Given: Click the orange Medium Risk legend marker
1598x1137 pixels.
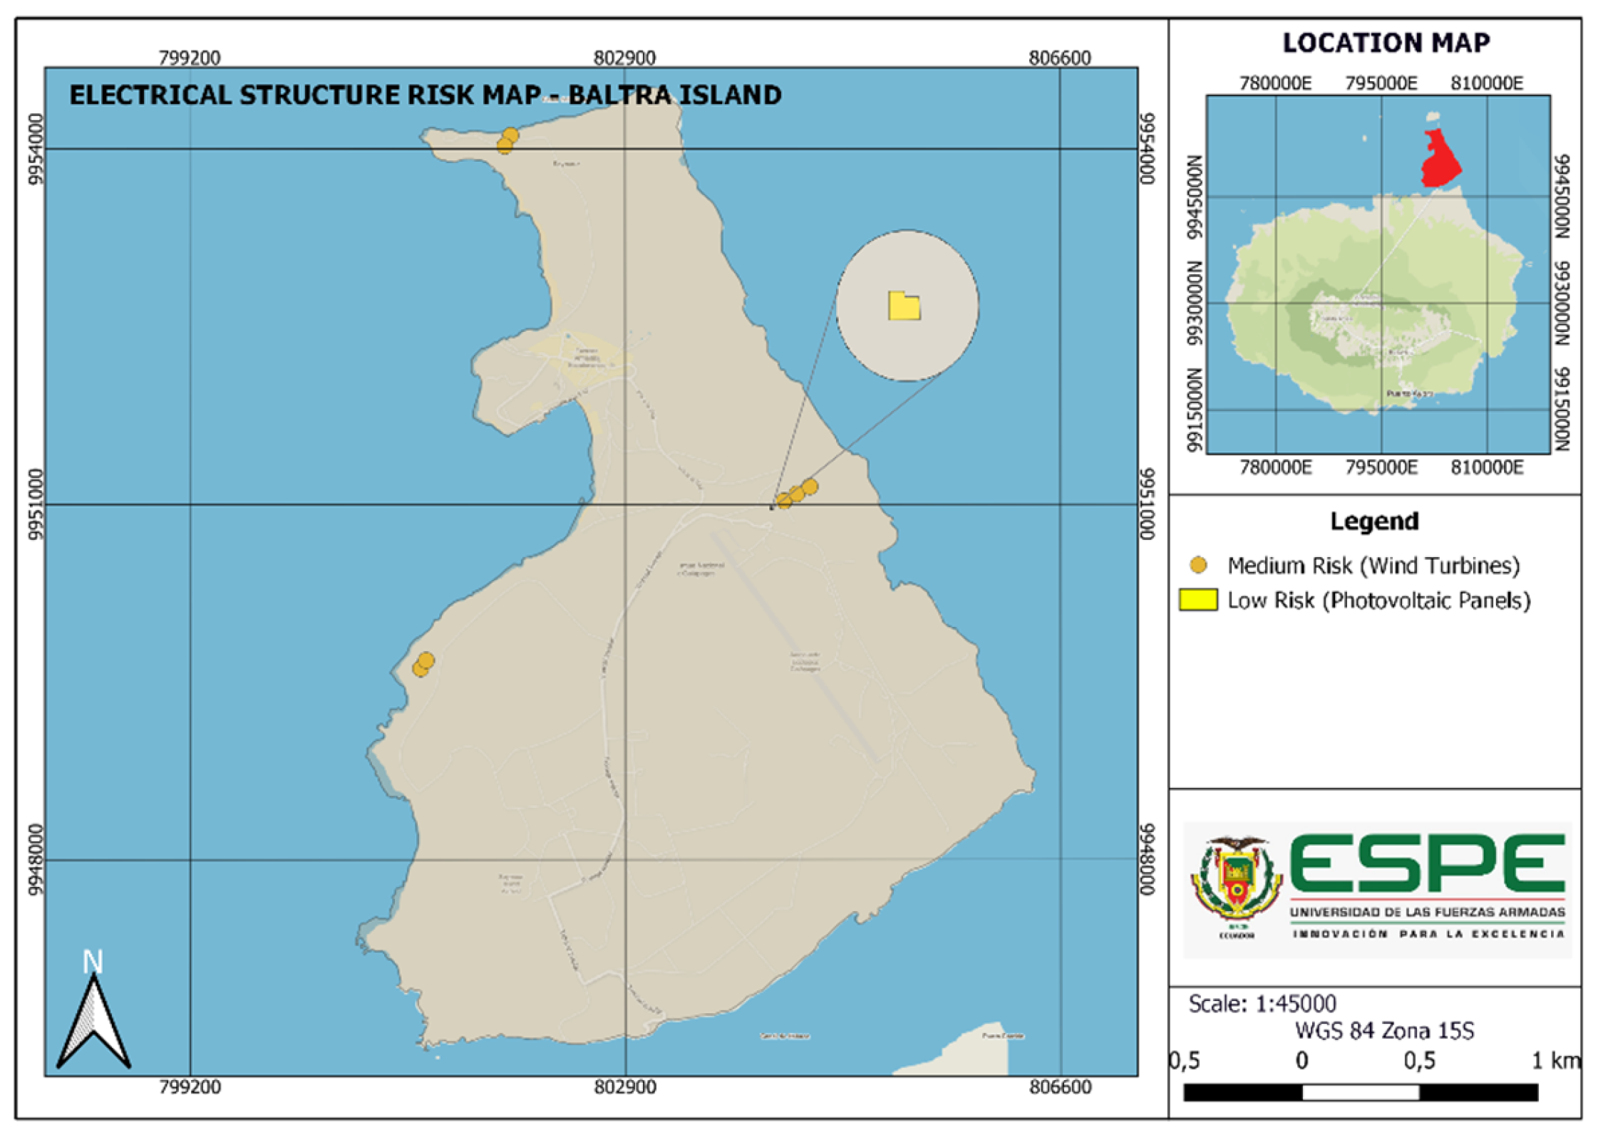Looking at the screenshot, I should click(x=1198, y=565).
